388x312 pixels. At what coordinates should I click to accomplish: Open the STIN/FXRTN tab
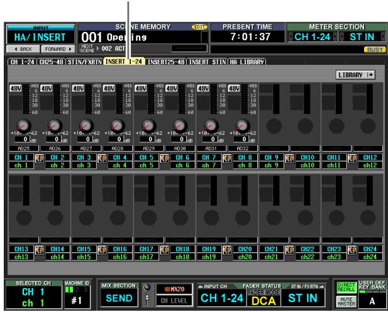[85, 62]
